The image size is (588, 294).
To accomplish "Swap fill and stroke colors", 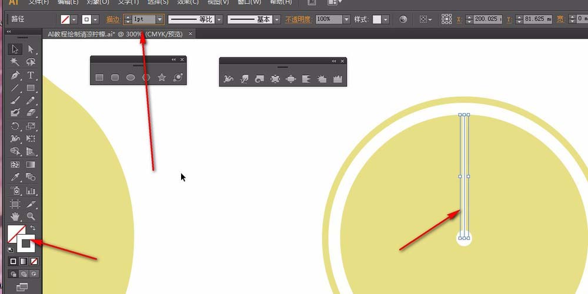I will [33, 228].
